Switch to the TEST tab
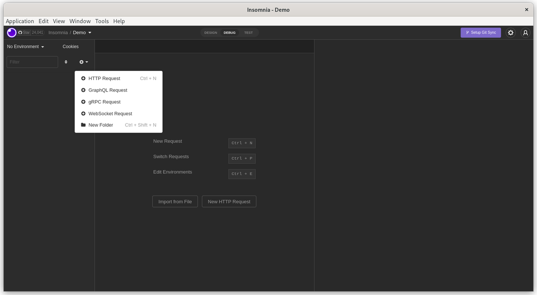 [248, 32]
